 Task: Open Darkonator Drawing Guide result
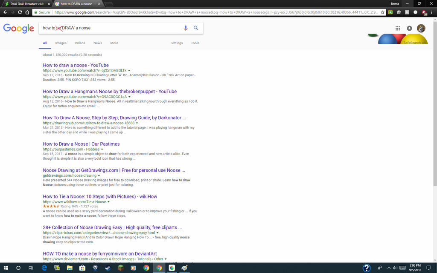(114, 118)
